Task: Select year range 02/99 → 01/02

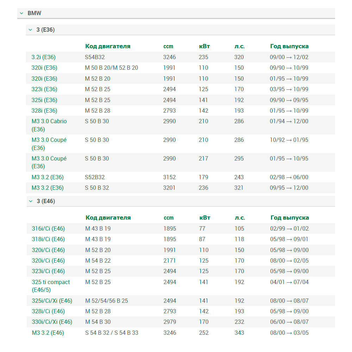Action: [290, 229]
